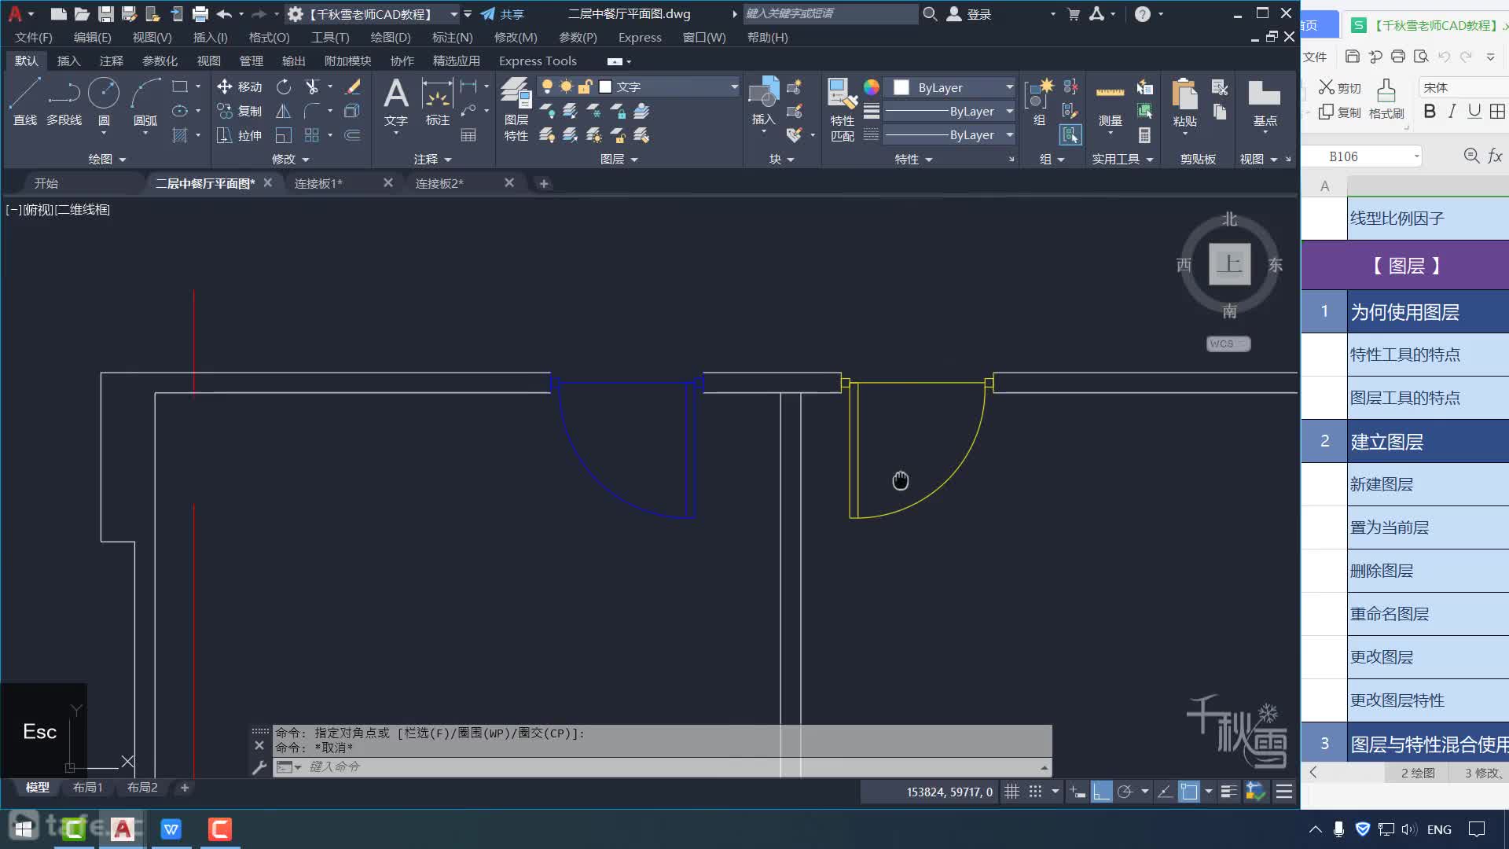This screenshot has width=1509, height=849.
Task: Select the Trim scissors icon
Action: (x=312, y=86)
